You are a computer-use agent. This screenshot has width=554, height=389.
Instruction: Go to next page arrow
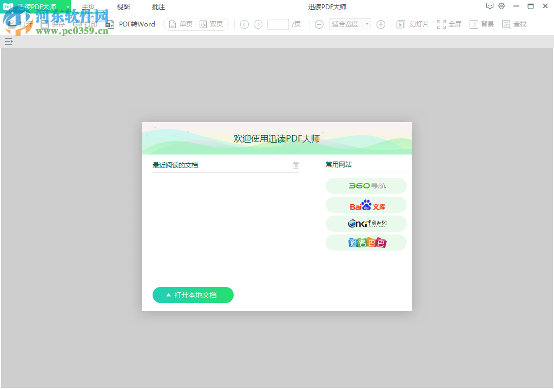258,24
